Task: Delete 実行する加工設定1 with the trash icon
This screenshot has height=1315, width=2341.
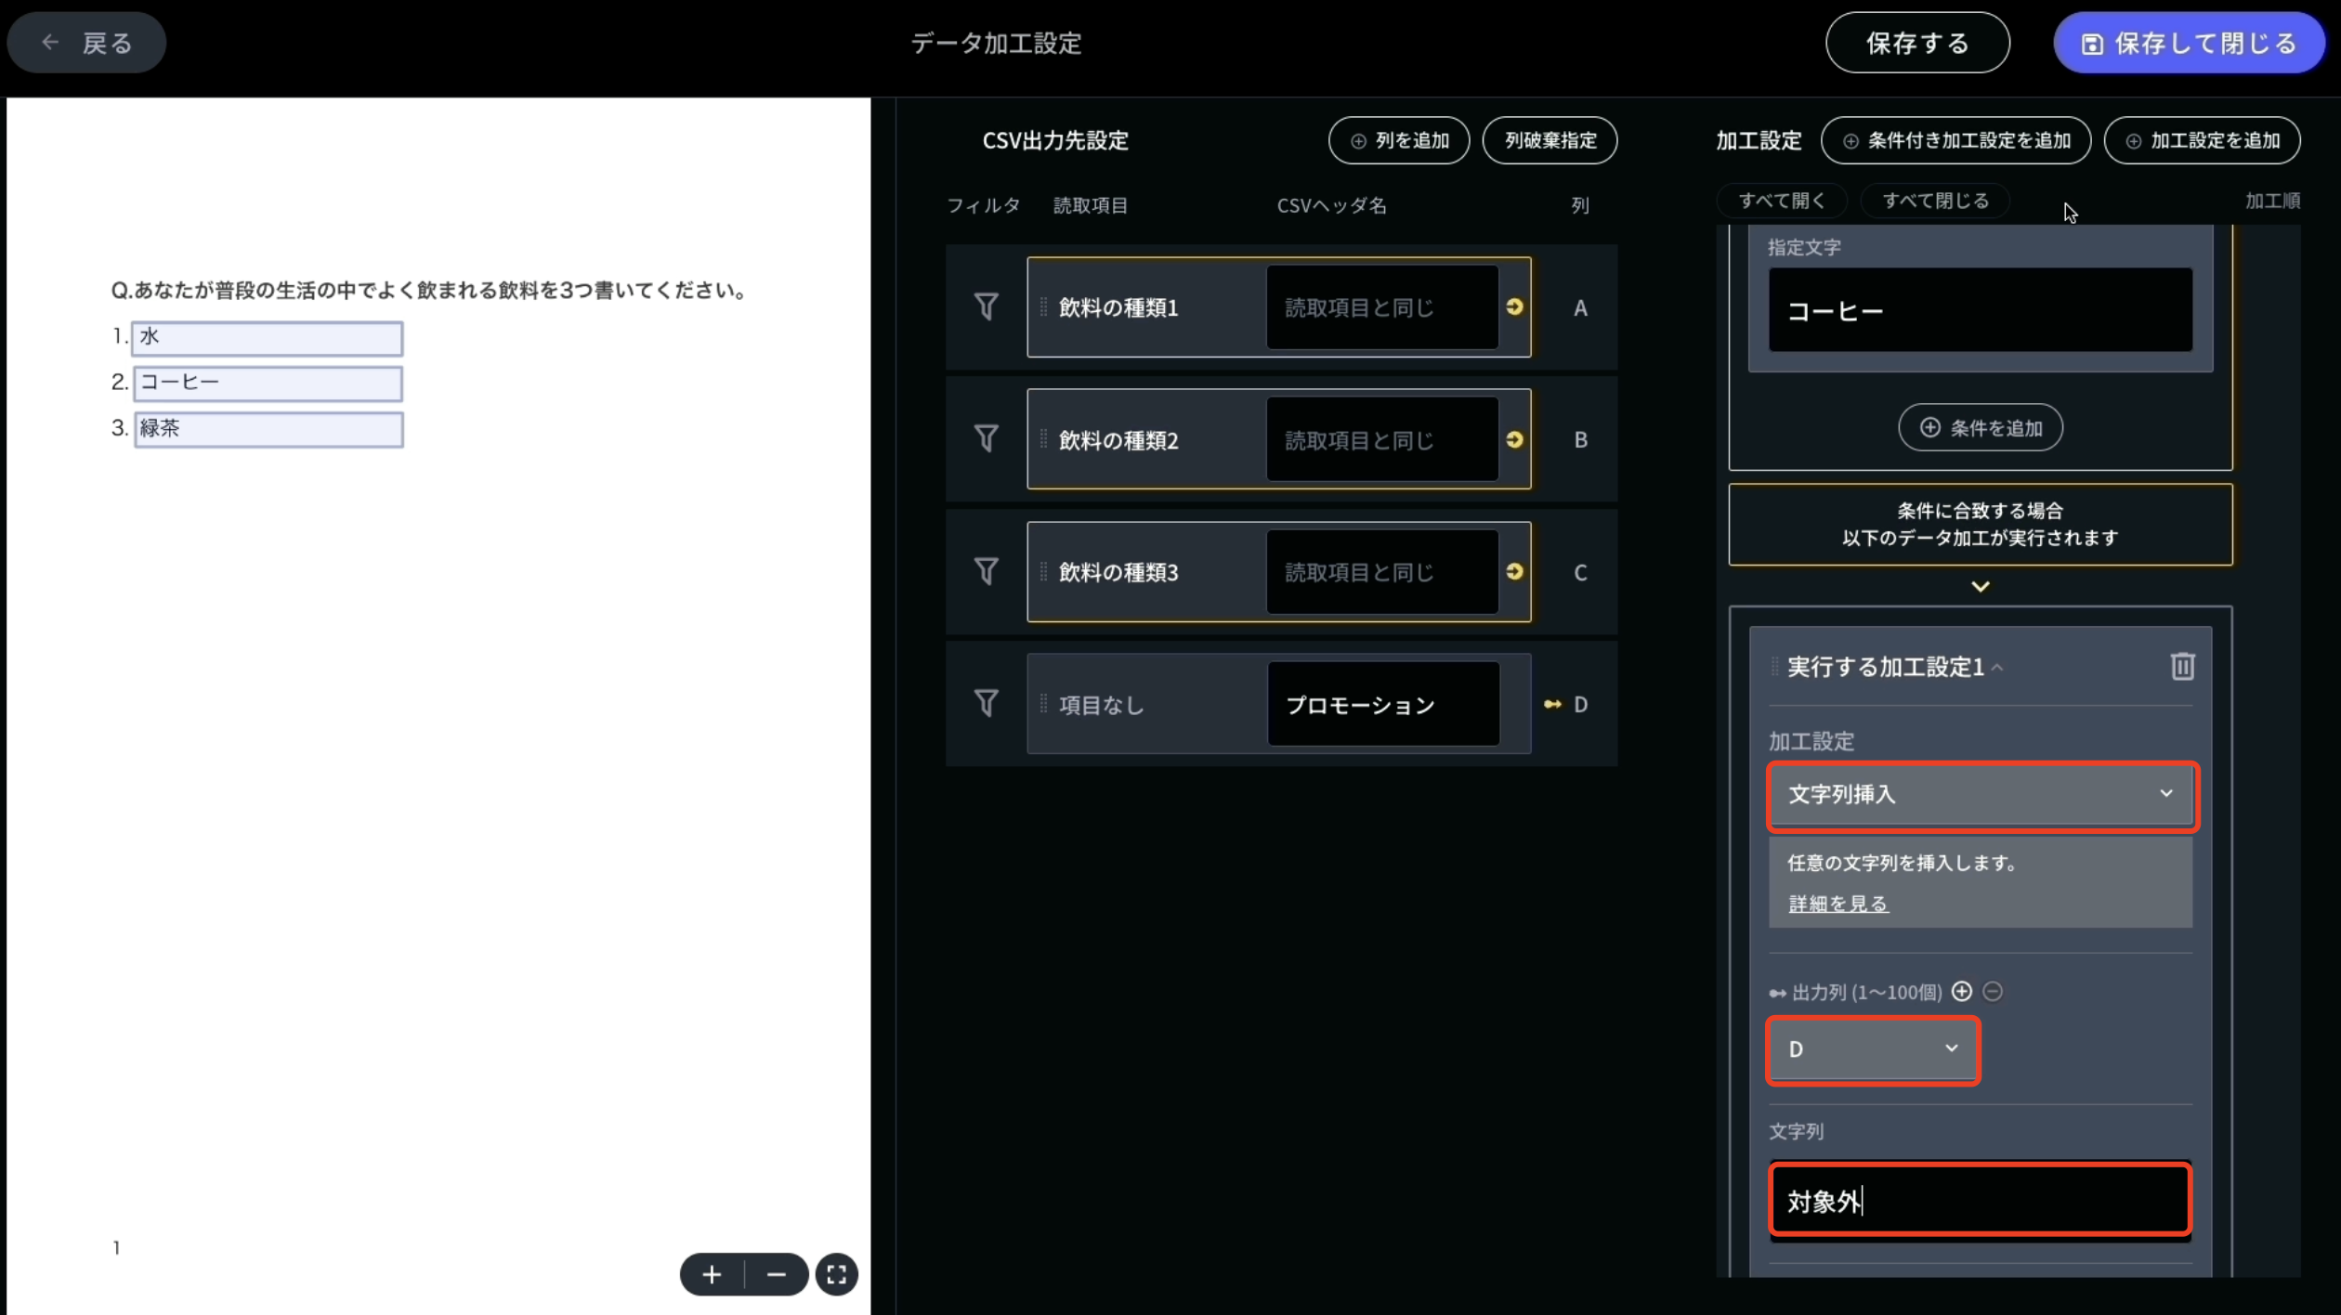Action: tap(2182, 666)
